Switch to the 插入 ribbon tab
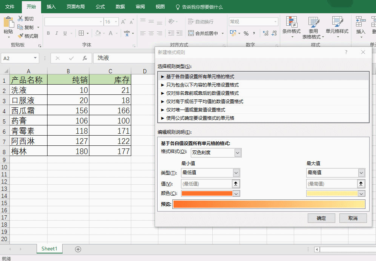 pyautogui.click(x=51, y=7)
